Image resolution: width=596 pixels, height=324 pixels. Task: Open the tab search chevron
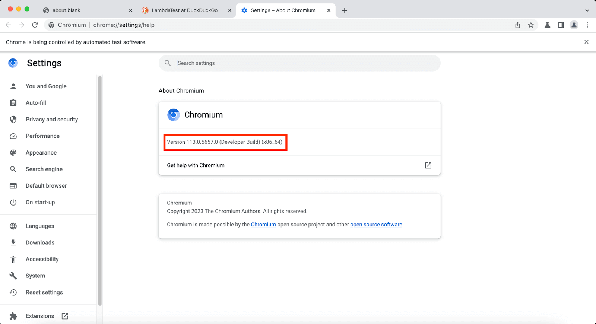point(587,10)
